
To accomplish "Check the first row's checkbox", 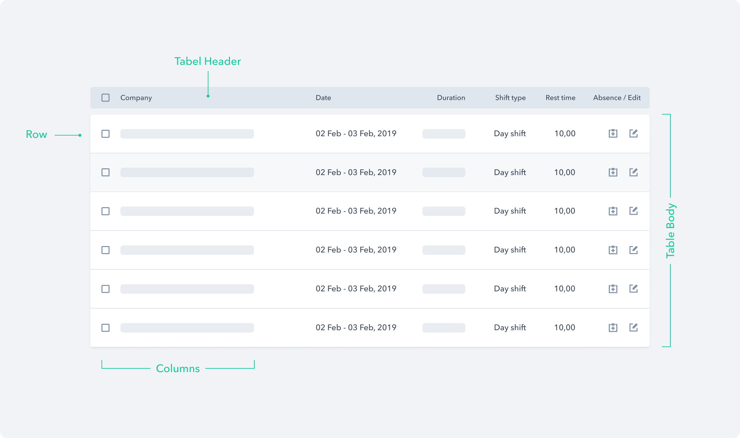I will [x=106, y=133].
